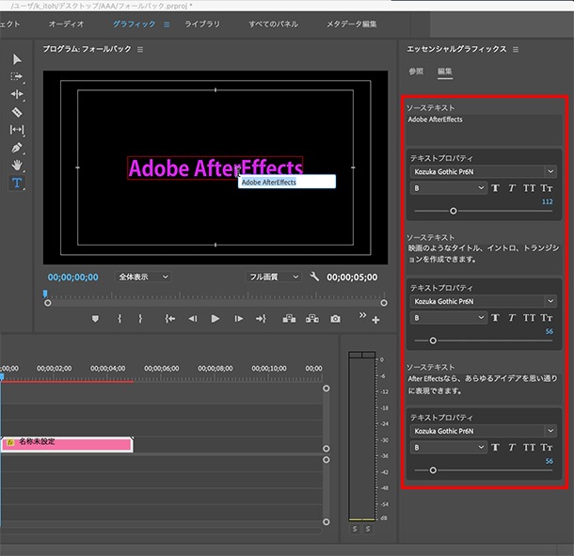This screenshot has width=574, height=556.
Task: Select the Track Select Forward tool
Action: coord(17,76)
